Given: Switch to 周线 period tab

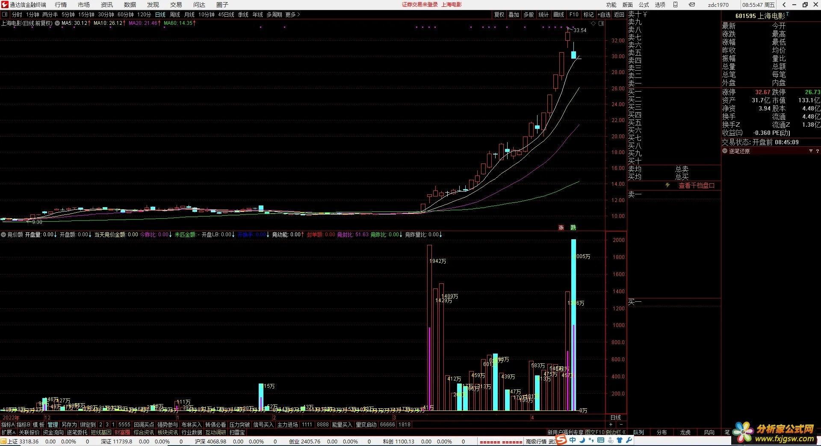Looking at the screenshot, I should click(175, 15).
